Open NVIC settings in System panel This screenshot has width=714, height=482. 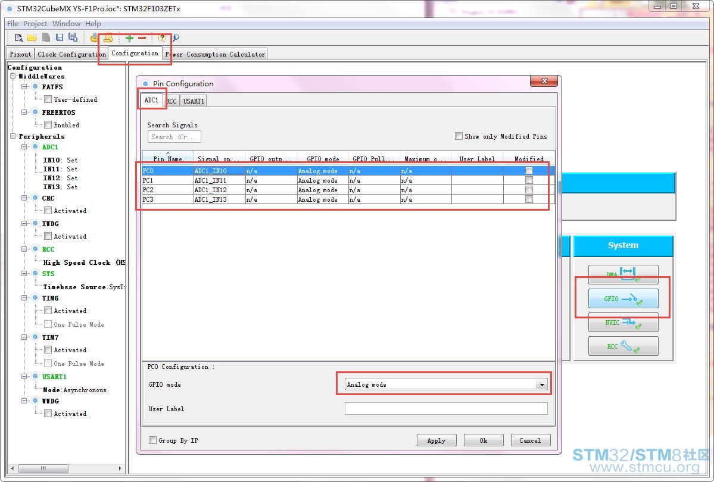(623, 323)
